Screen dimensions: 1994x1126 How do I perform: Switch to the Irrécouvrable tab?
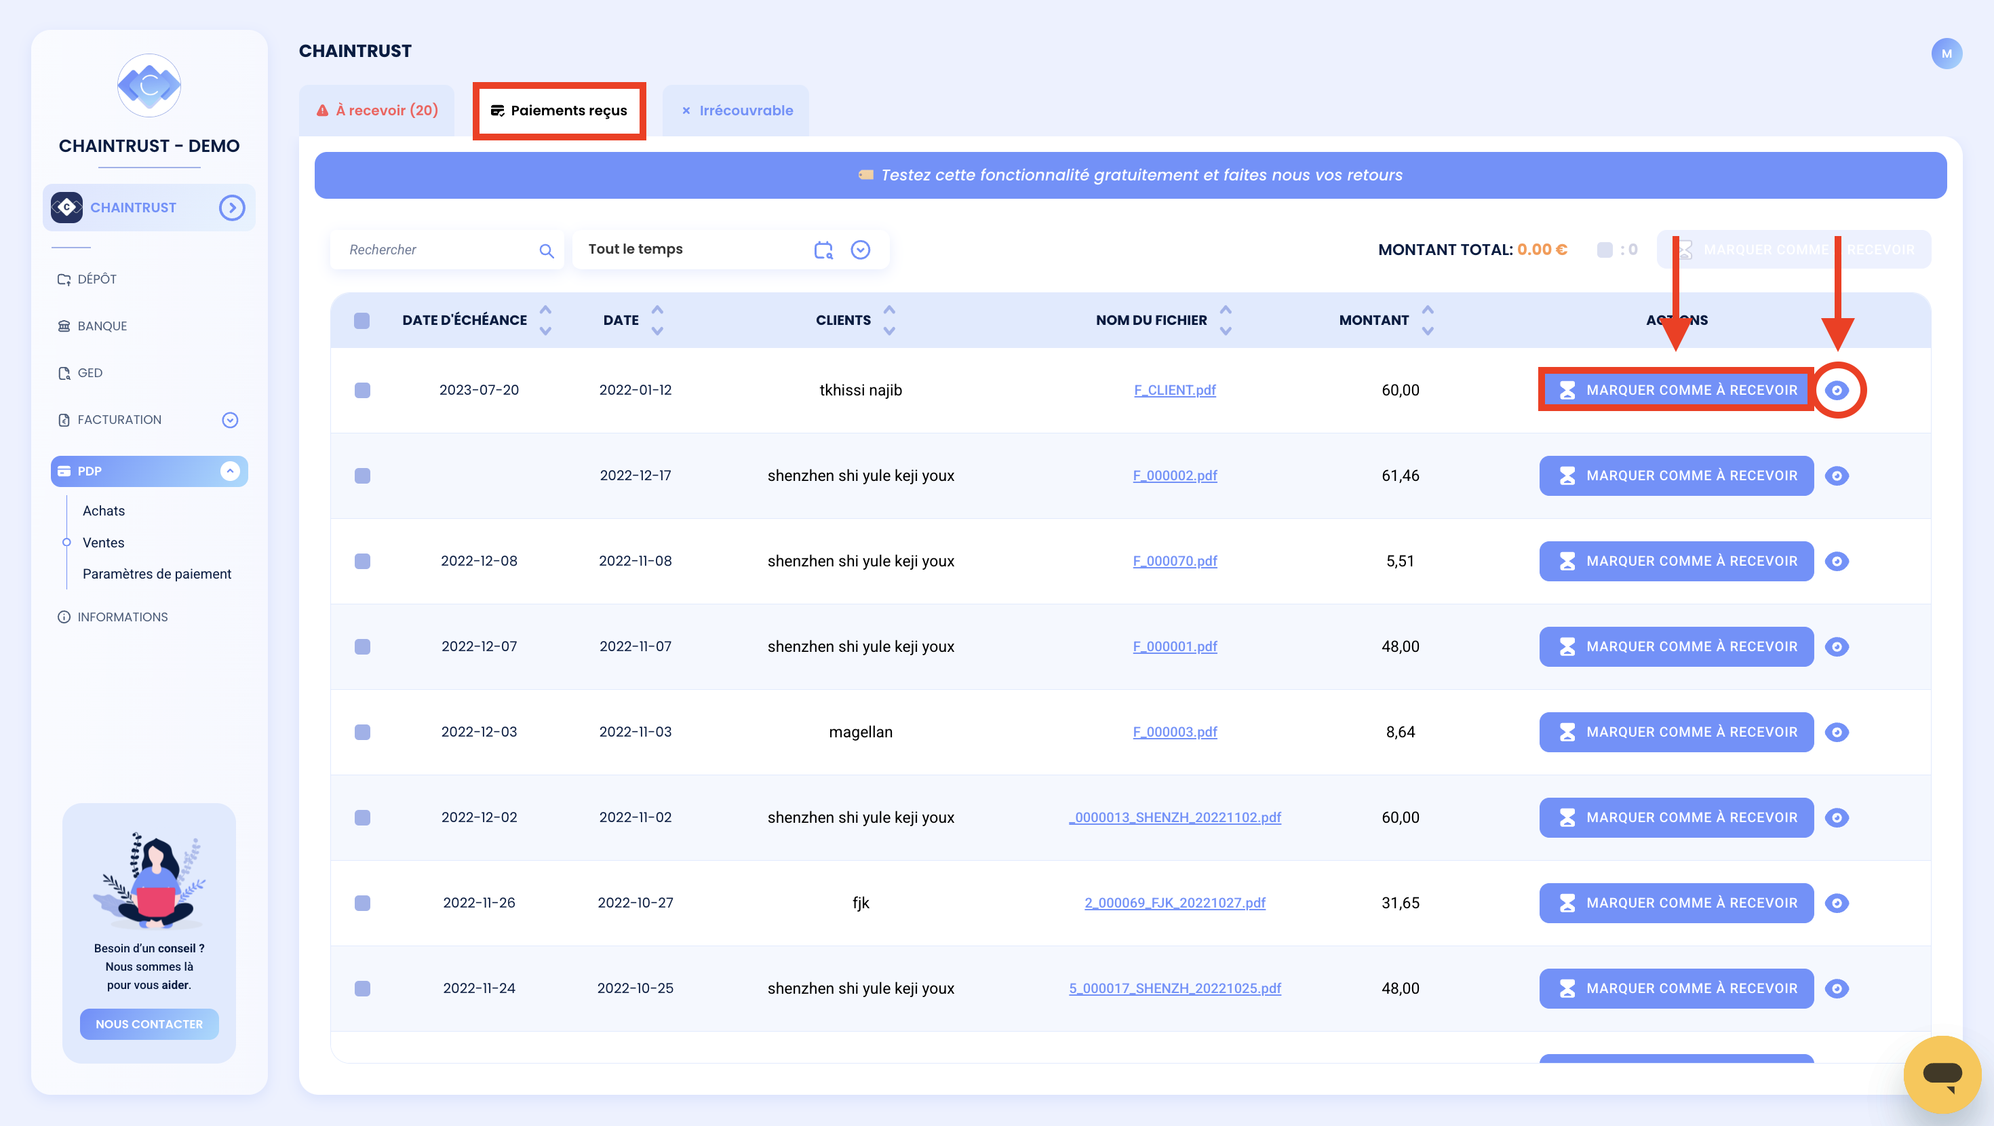[736, 111]
